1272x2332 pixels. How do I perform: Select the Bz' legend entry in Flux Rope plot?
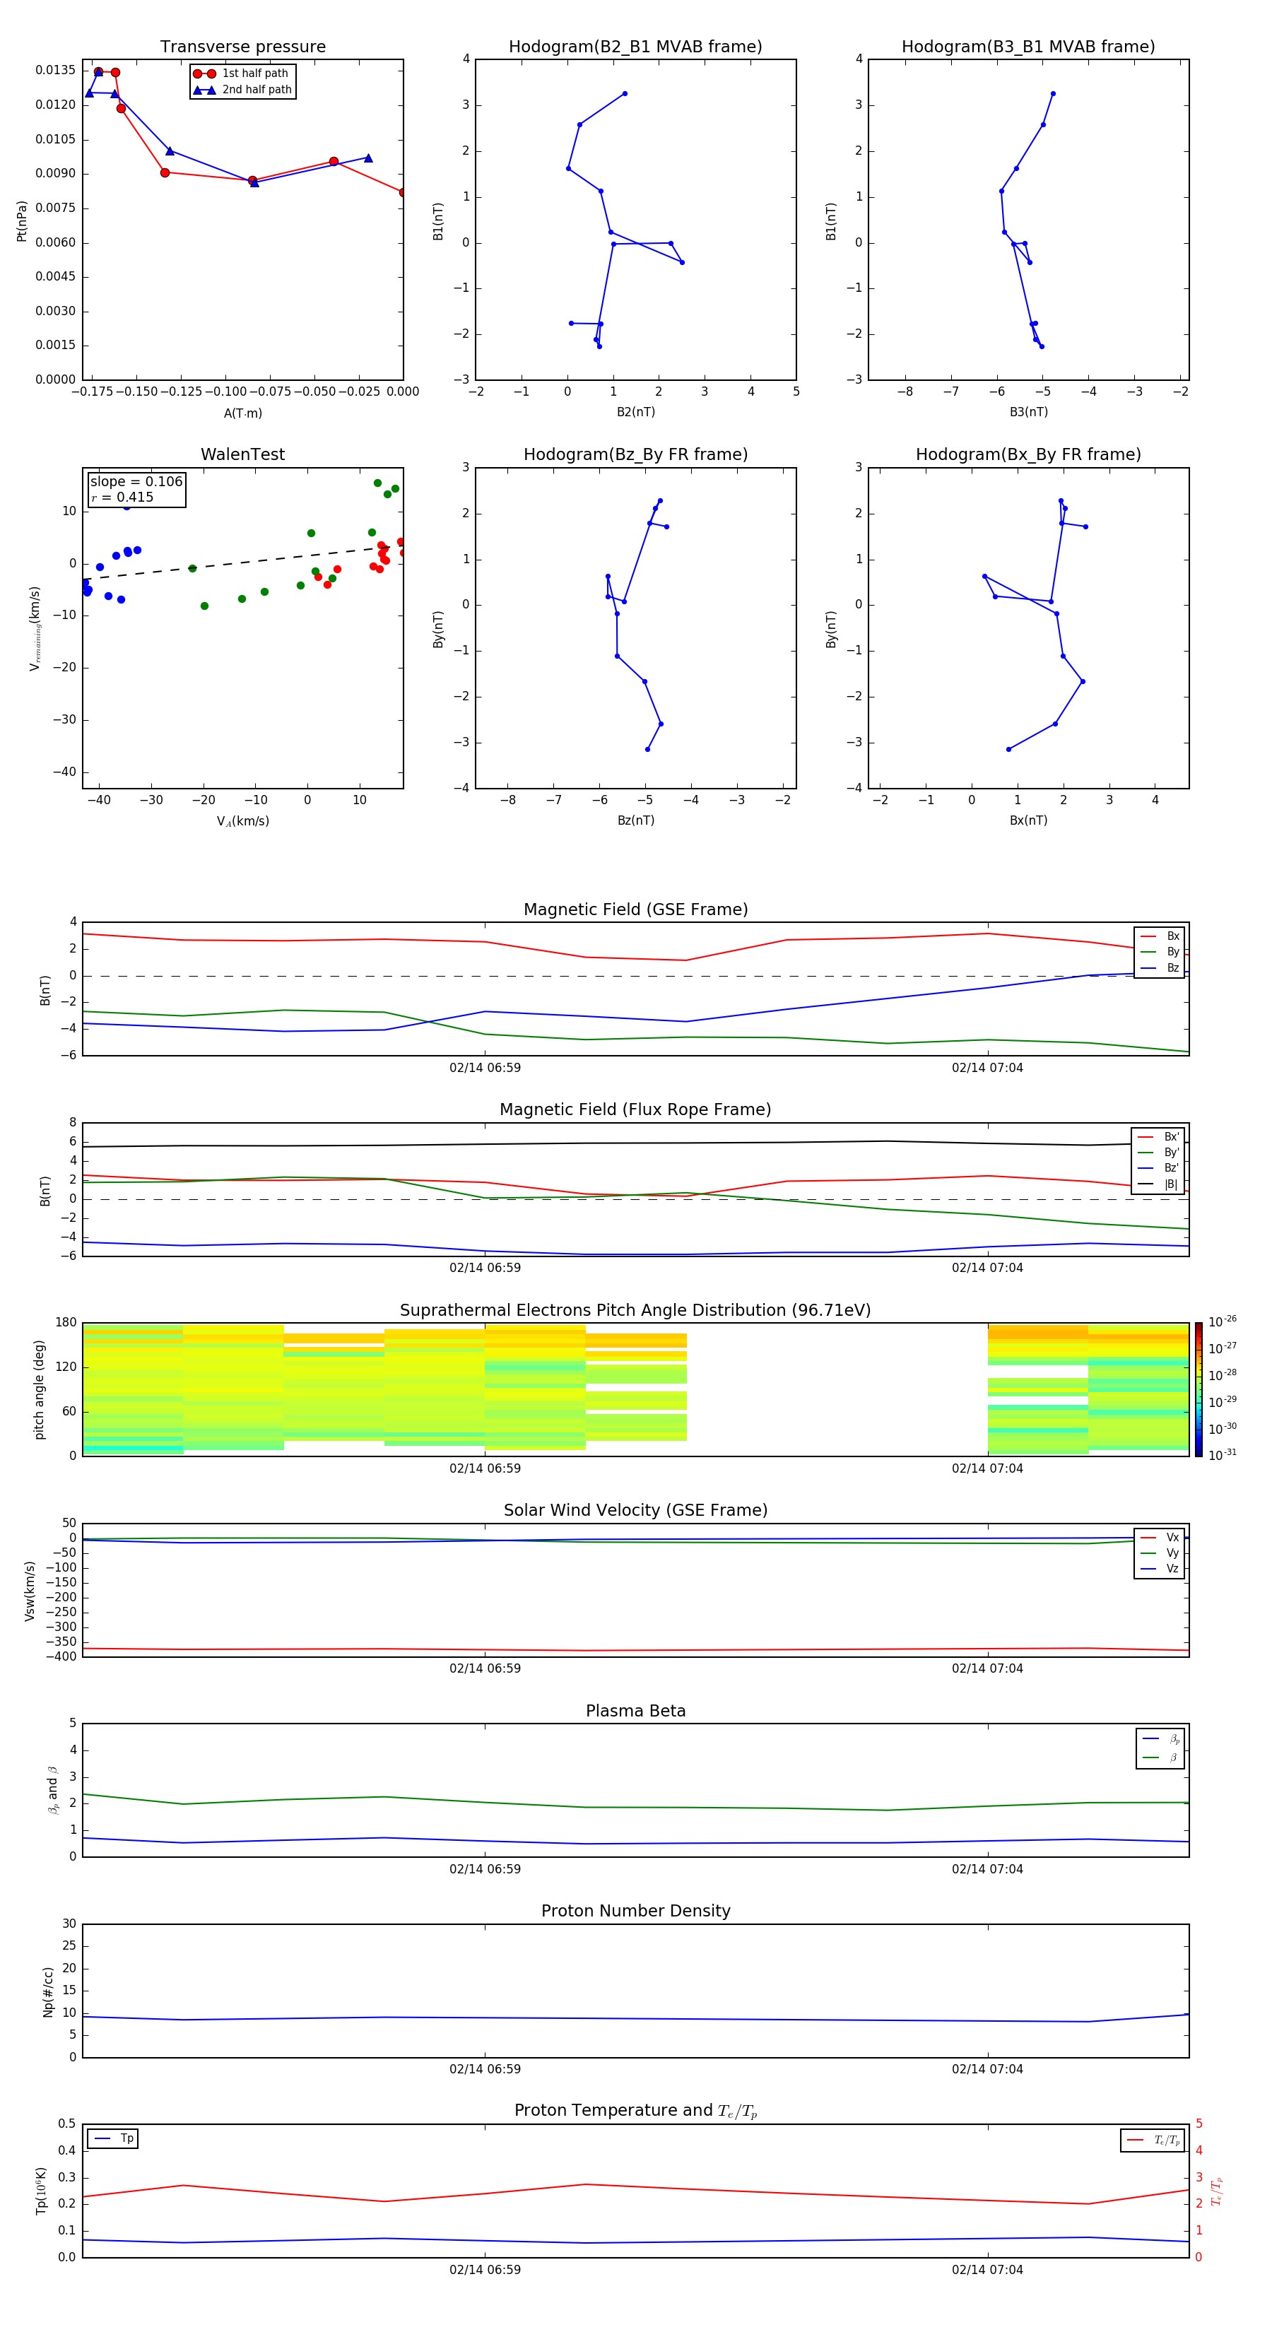pos(1158,1169)
